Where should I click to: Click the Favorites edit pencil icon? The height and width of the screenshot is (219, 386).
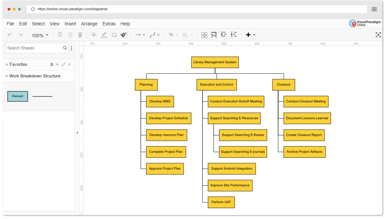click(64, 65)
